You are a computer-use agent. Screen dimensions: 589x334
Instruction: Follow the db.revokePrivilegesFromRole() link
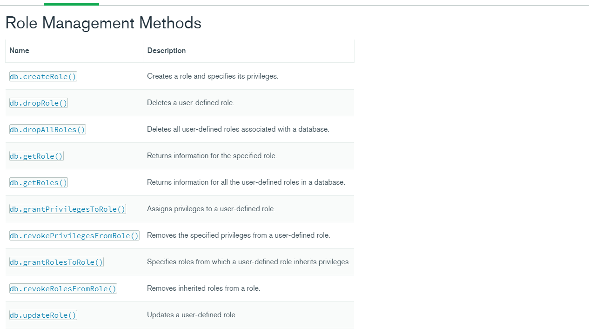click(74, 236)
